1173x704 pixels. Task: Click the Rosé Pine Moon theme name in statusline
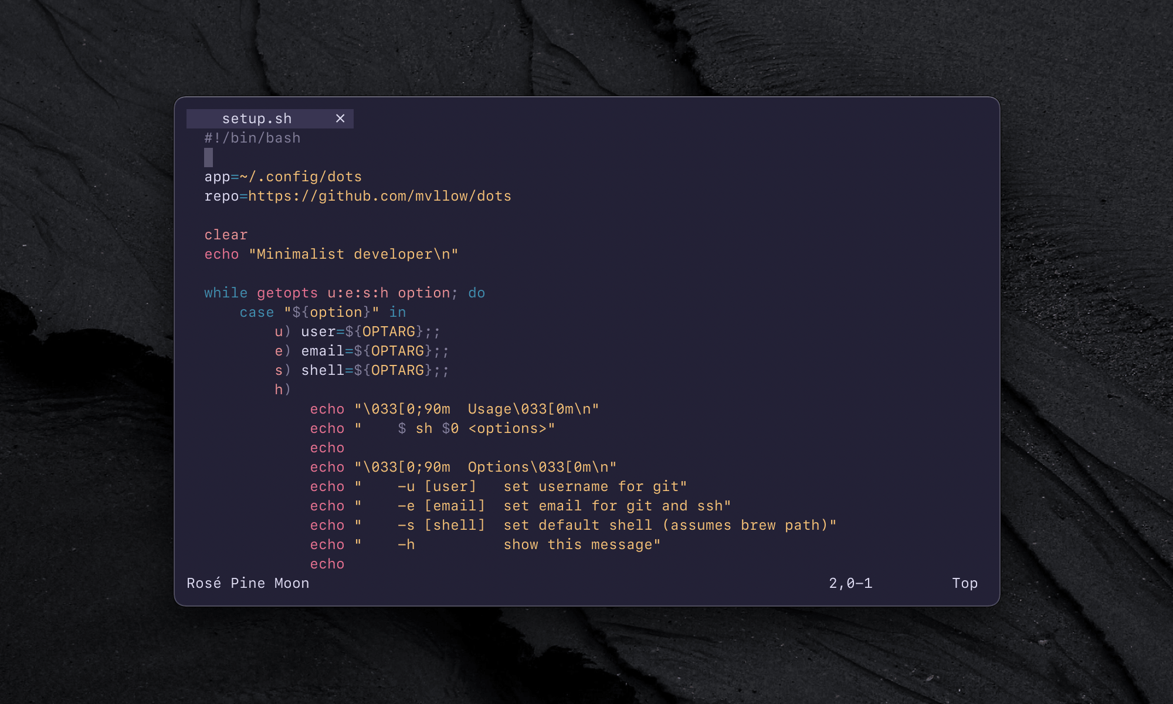248,583
